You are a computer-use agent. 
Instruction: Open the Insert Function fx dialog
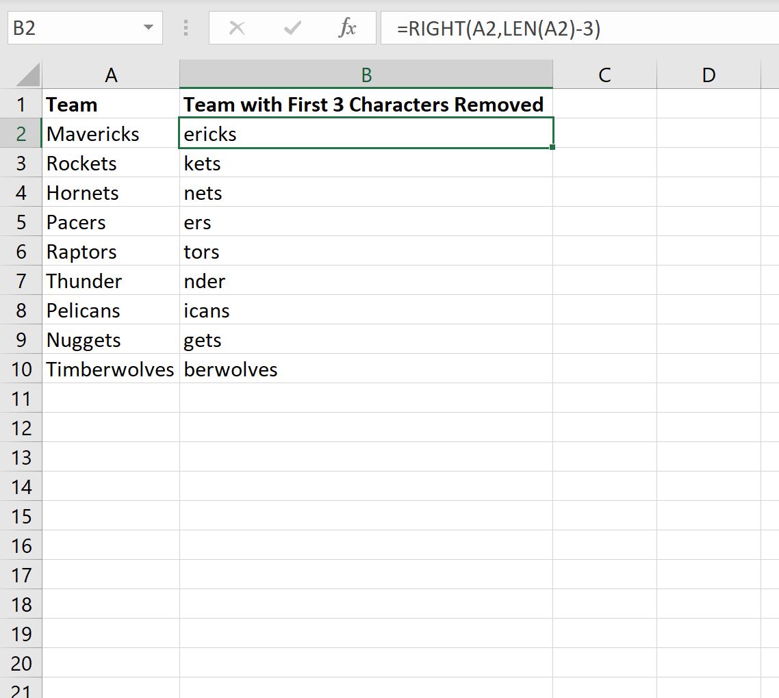click(347, 28)
